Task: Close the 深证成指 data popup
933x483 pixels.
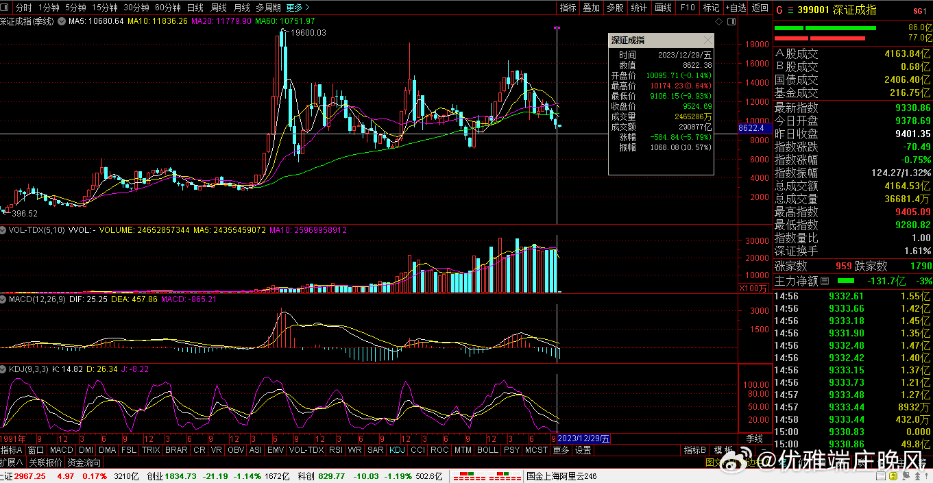Action: pos(707,40)
